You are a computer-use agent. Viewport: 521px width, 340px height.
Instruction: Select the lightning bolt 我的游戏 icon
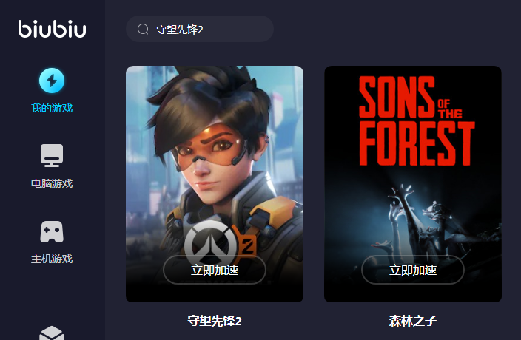click(x=52, y=81)
